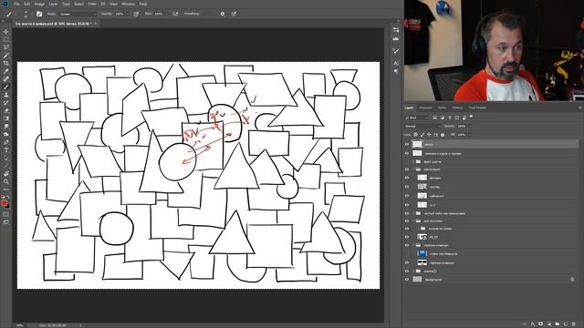Toggle lock position icon in Layers panel
Image resolution: width=584 pixels, height=328 pixels.
coord(429,135)
